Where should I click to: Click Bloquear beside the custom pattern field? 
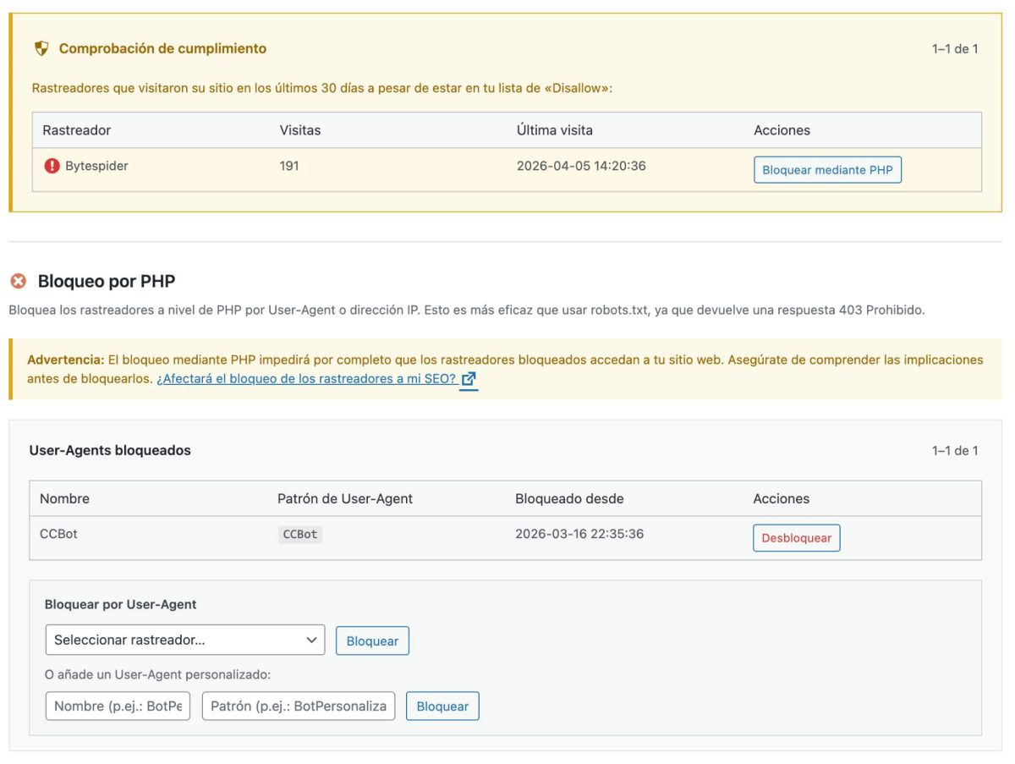(442, 706)
